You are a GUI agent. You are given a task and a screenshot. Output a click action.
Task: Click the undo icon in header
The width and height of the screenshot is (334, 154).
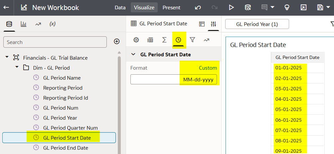pyautogui.click(x=198, y=7)
